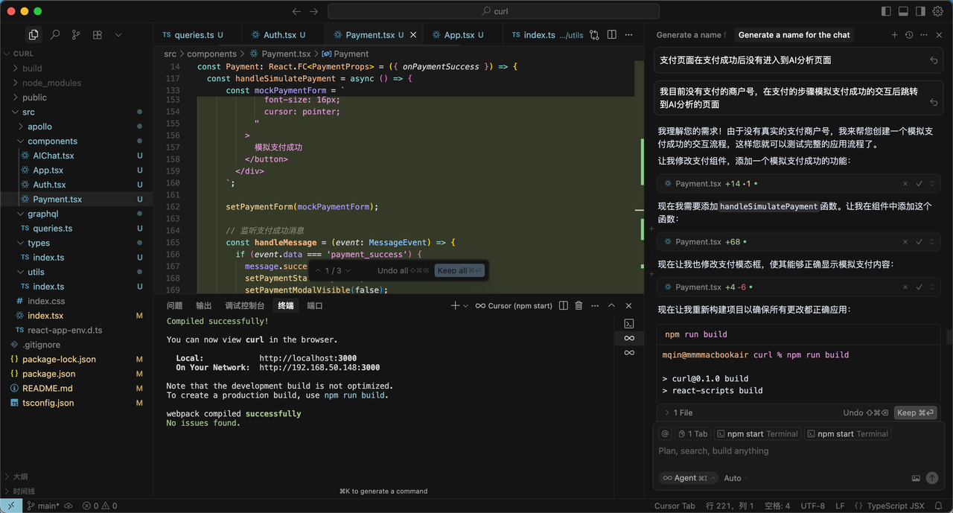Image resolution: width=953 pixels, height=513 pixels.
Task: Open remote window indicator in status bar
Action: click(x=10, y=506)
